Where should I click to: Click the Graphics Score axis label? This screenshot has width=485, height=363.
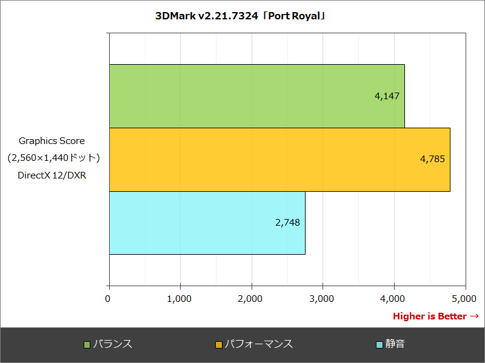tap(51, 141)
